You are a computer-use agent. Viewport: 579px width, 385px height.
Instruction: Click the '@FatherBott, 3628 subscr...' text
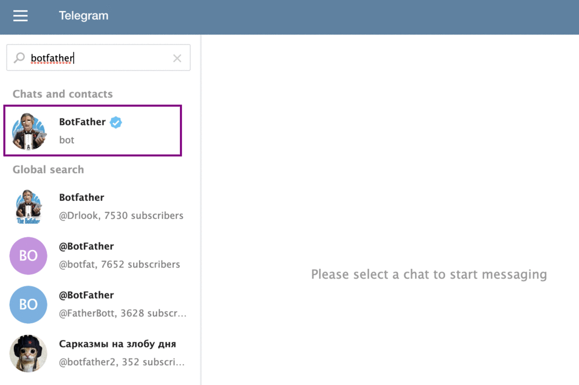123,313
